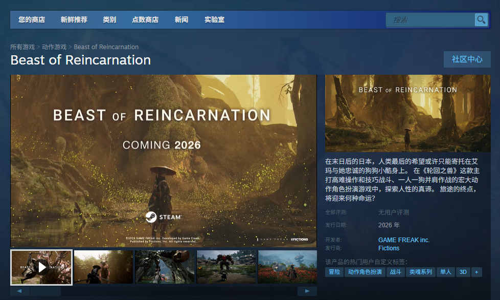Screen dimensions: 500x300
Task: Select the 类魂系列 tag
Action: [421, 272]
